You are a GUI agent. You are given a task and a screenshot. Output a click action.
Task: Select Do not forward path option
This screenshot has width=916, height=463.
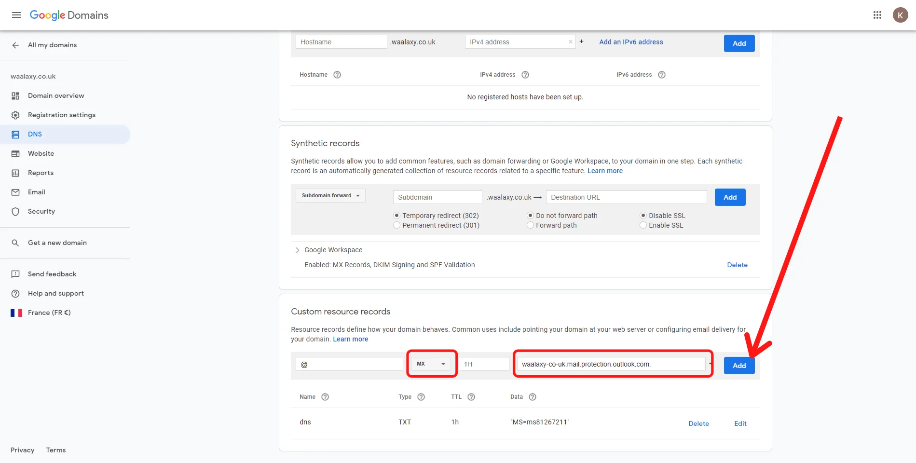click(530, 216)
